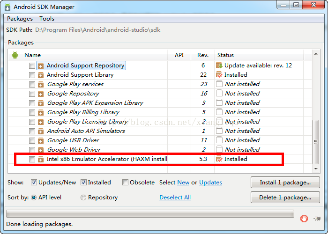The image size is (328, 234).
Task: Click the update available status icon for Support Repository
Action: pos(219,66)
